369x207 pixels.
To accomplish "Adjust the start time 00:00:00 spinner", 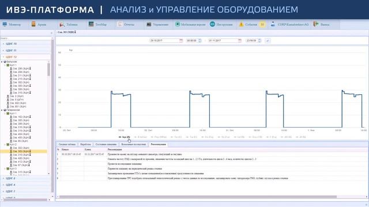I will pos(200,41).
